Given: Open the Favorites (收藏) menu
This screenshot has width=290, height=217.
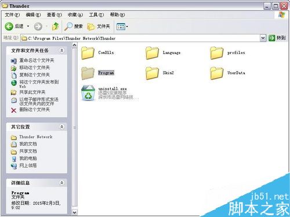Looking at the screenshot, I should (75, 14).
